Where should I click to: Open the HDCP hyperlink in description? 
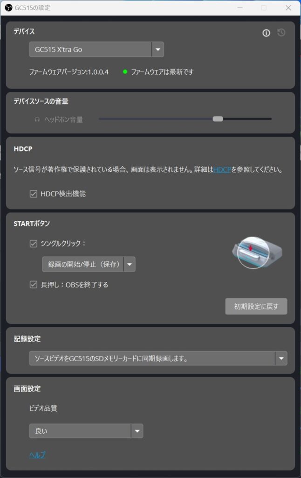coord(222,170)
